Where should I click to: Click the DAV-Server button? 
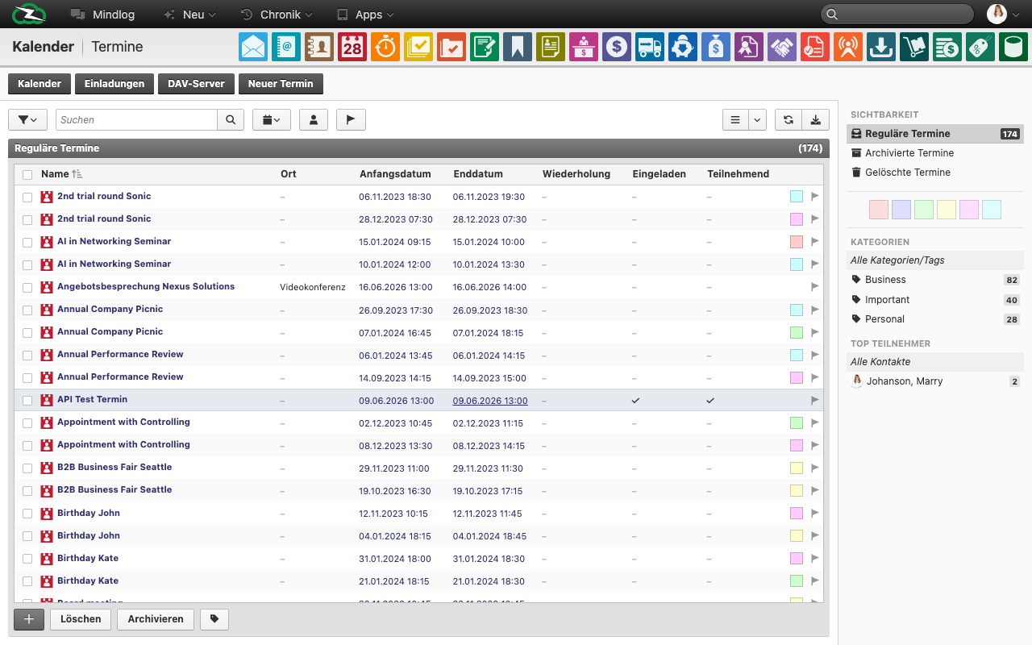pyautogui.click(x=197, y=84)
